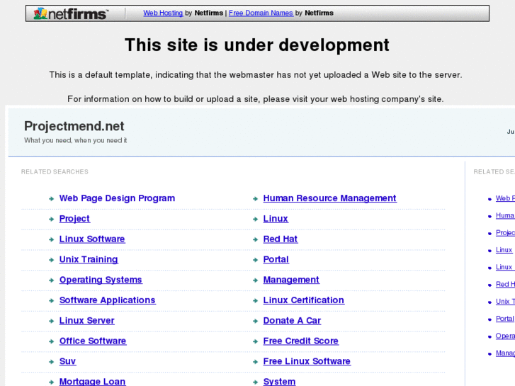The width and height of the screenshot is (515, 386).
Task: Open Linux Software related search
Action: click(x=92, y=239)
